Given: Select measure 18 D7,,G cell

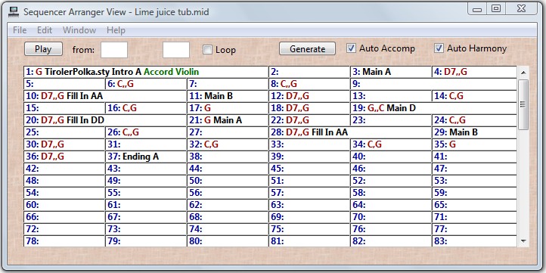Looking at the screenshot, I should [309, 108].
